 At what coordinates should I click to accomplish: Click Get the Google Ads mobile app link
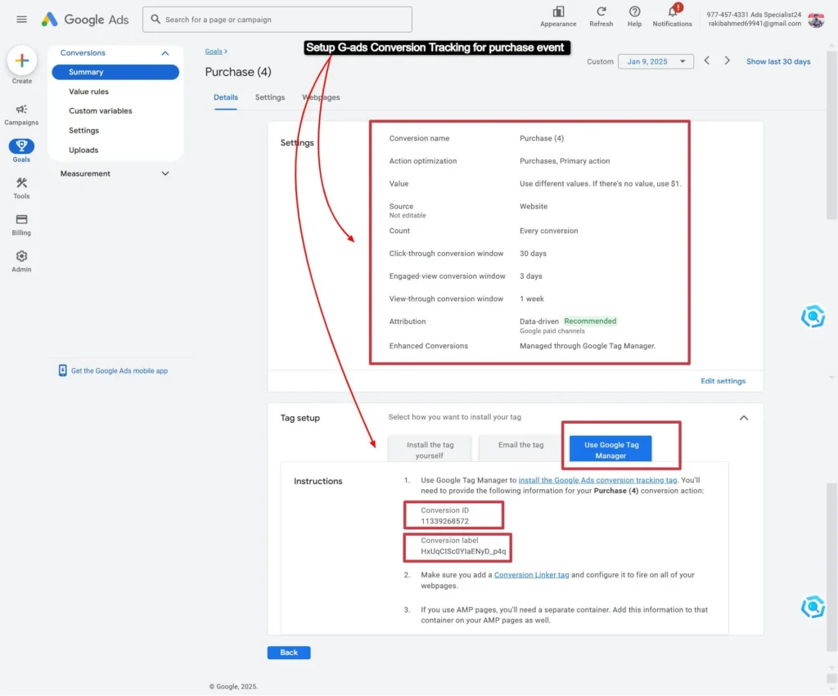pos(119,370)
